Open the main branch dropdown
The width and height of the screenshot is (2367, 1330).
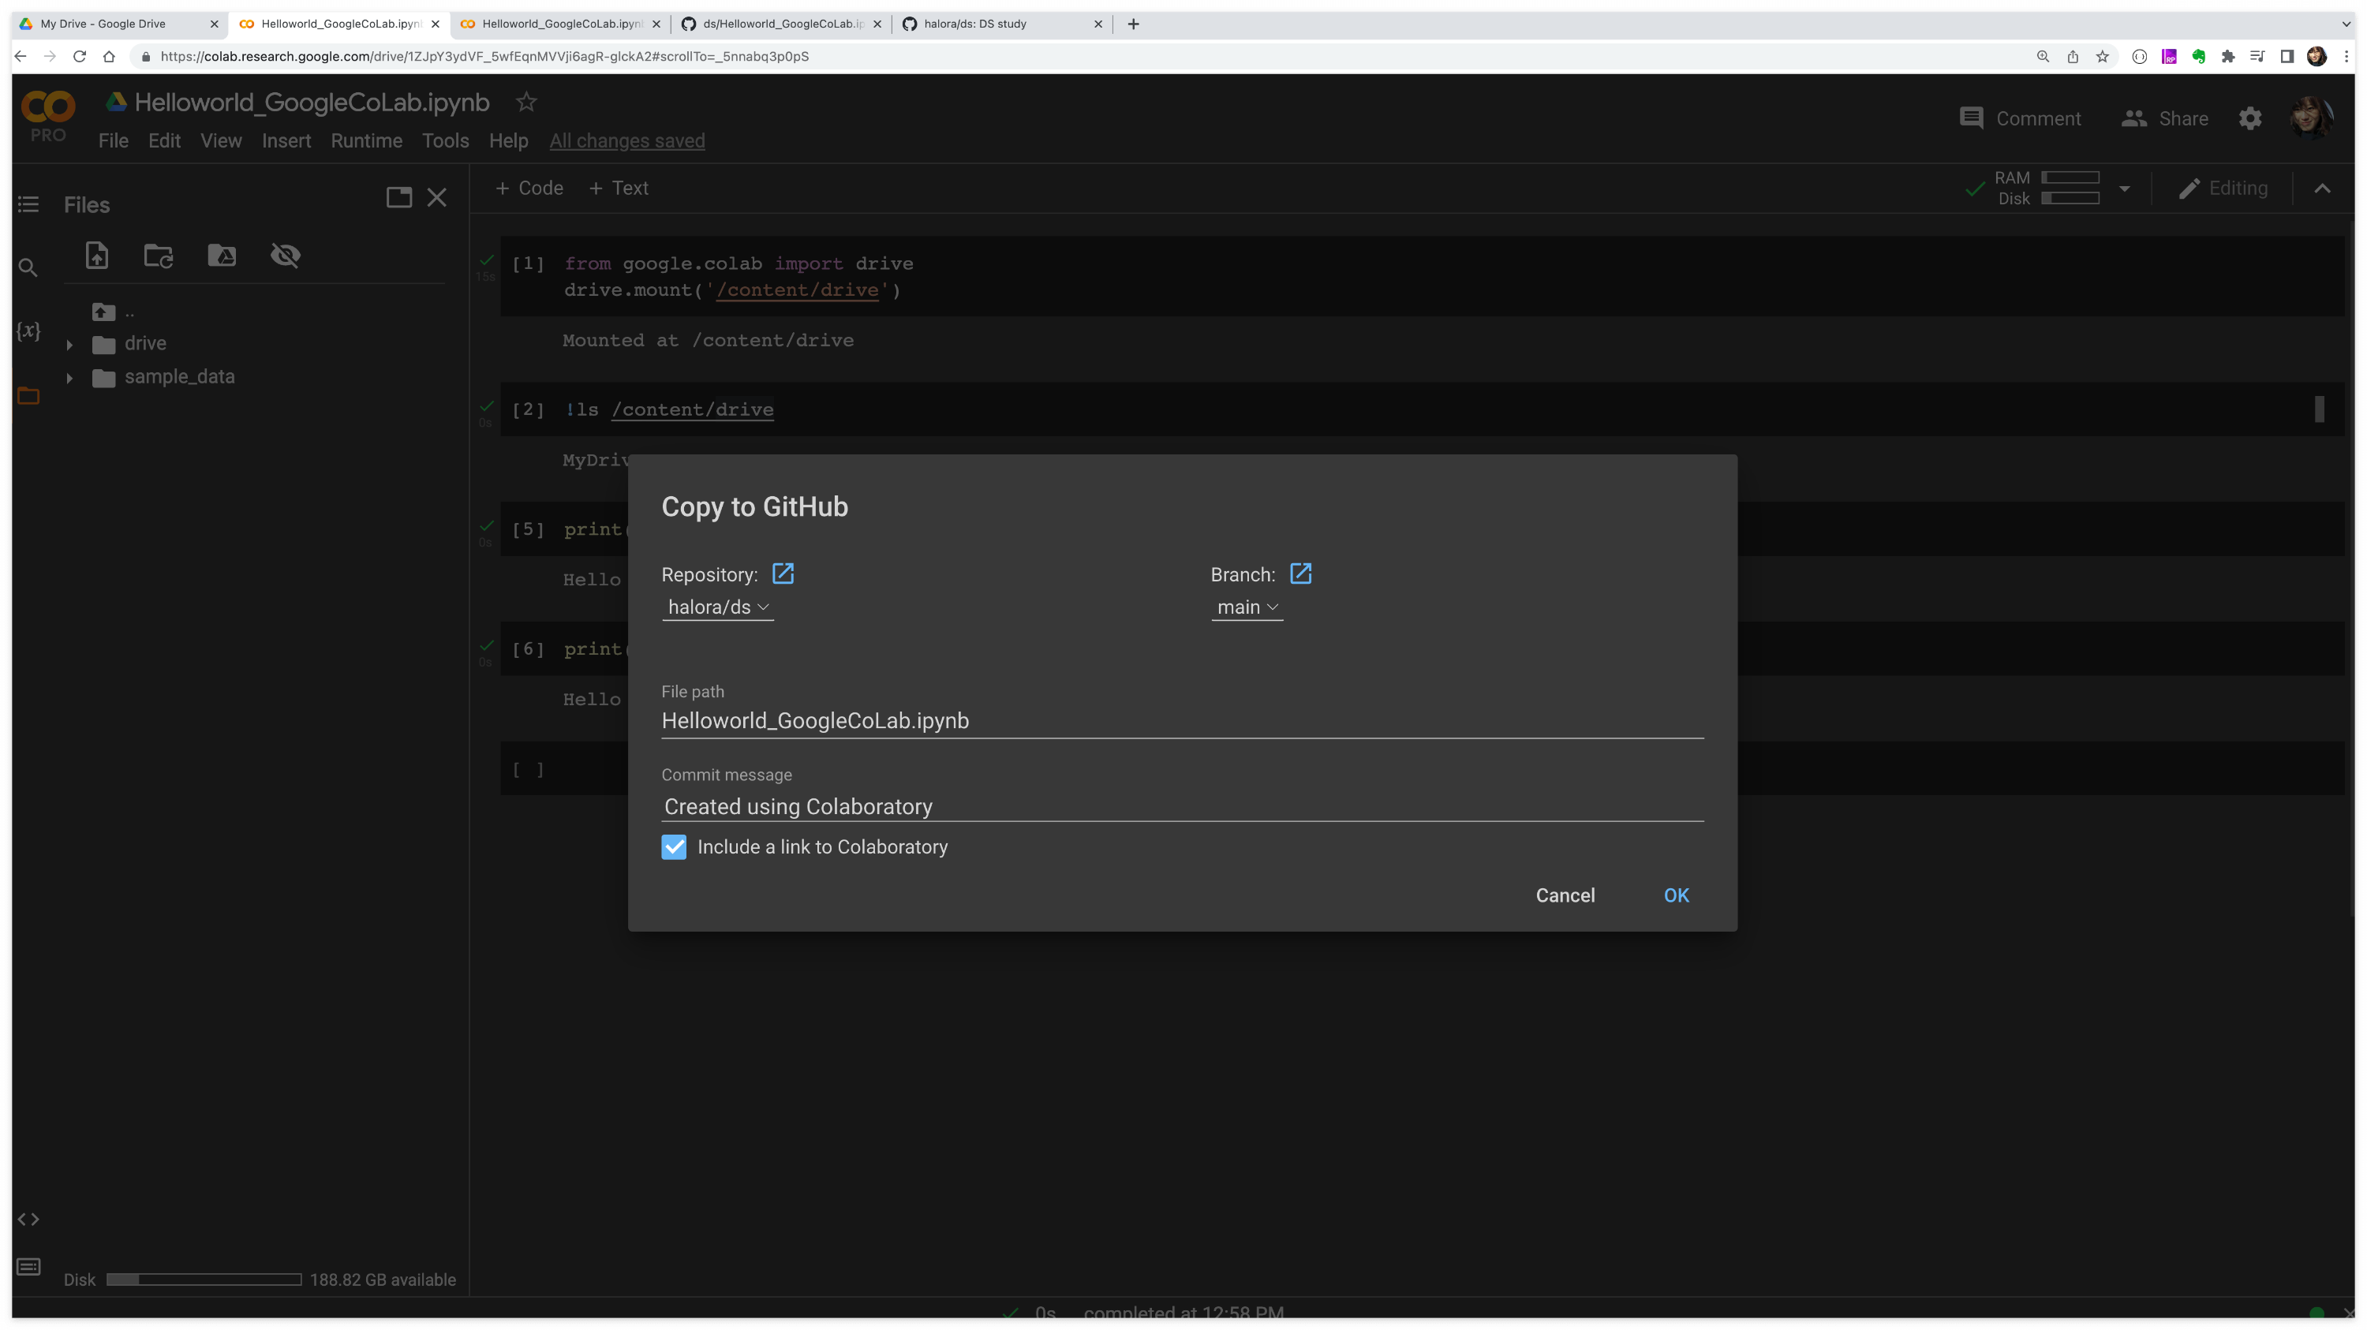pos(1247,607)
